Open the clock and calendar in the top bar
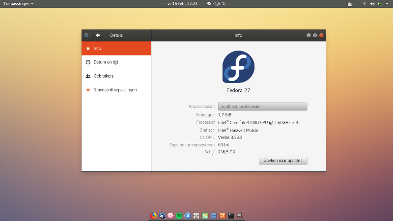 tap(182, 4)
